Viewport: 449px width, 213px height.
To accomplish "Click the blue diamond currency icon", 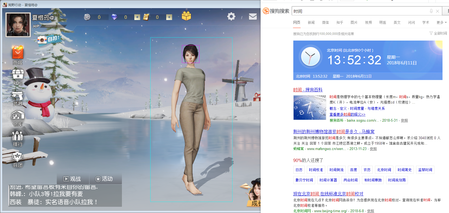I will tap(115, 17).
